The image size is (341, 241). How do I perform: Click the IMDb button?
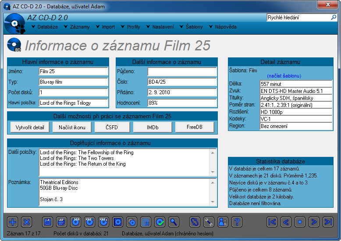pyautogui.click(x=153, y=127)
